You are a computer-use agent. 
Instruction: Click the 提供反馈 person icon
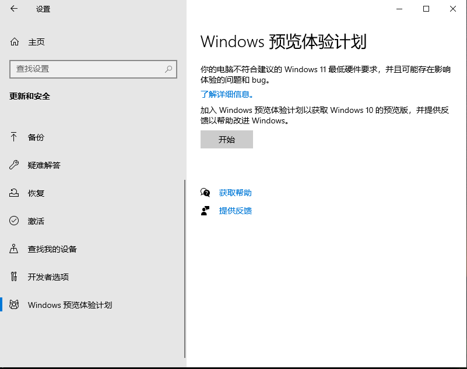point(205,211)
